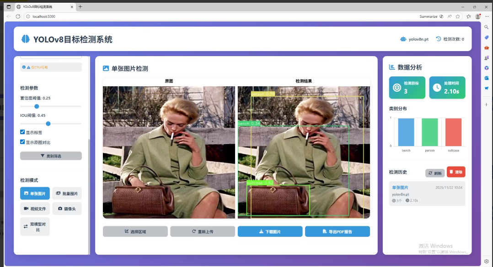The image size is (493, 267).
Task: Select 批量图片 detection mode
Action: point(67,193)
